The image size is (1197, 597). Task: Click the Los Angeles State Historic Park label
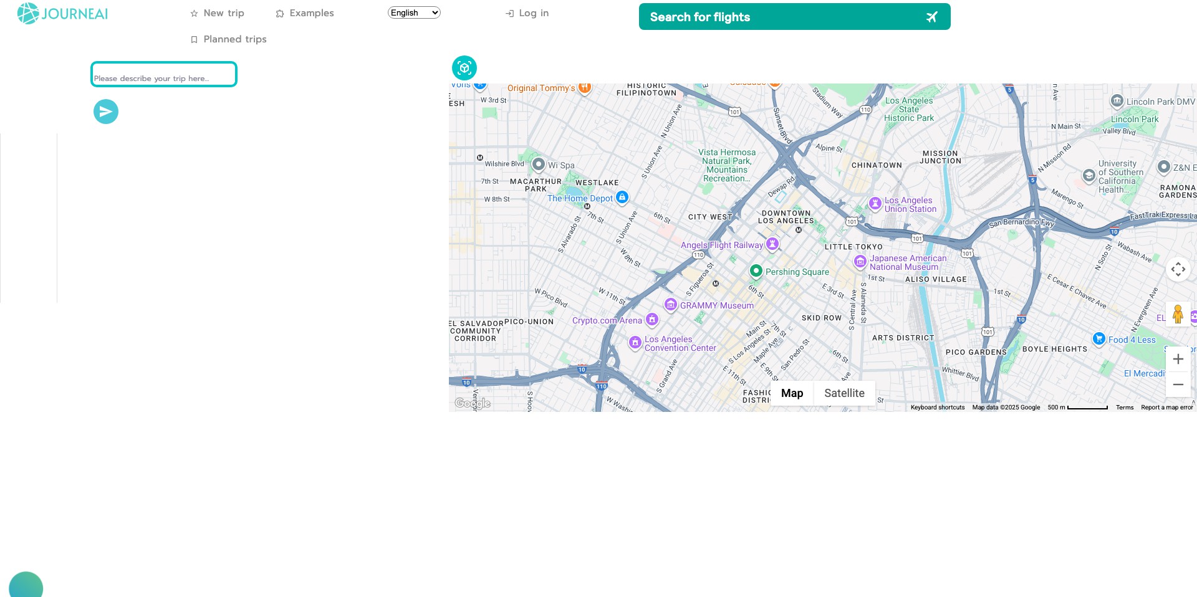(x=909, y=109)
